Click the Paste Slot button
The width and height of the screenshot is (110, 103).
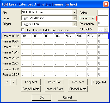coord(54,82)
